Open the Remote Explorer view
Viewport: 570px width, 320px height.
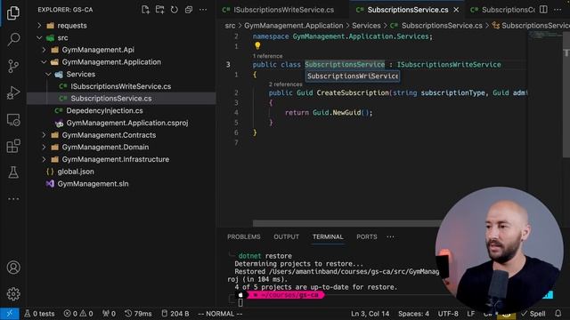tap(13, 120)
